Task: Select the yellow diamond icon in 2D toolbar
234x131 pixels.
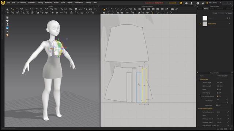Action: [x=152, y=13]
